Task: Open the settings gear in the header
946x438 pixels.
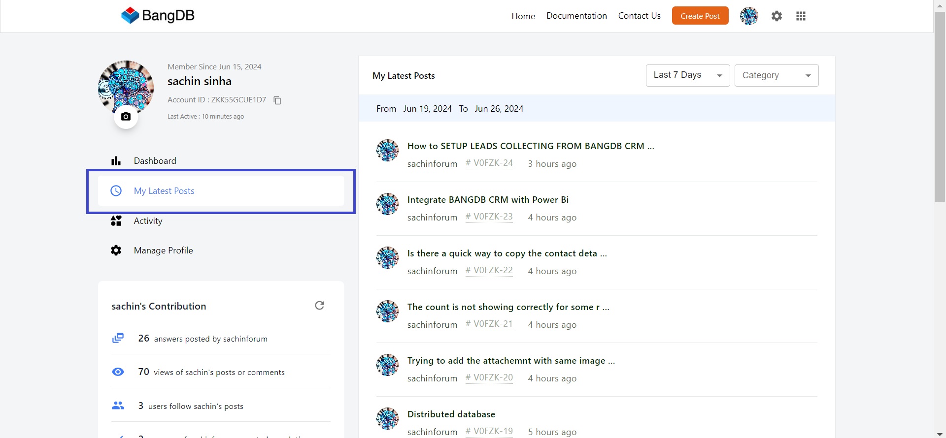Action: tap(777, 16)
